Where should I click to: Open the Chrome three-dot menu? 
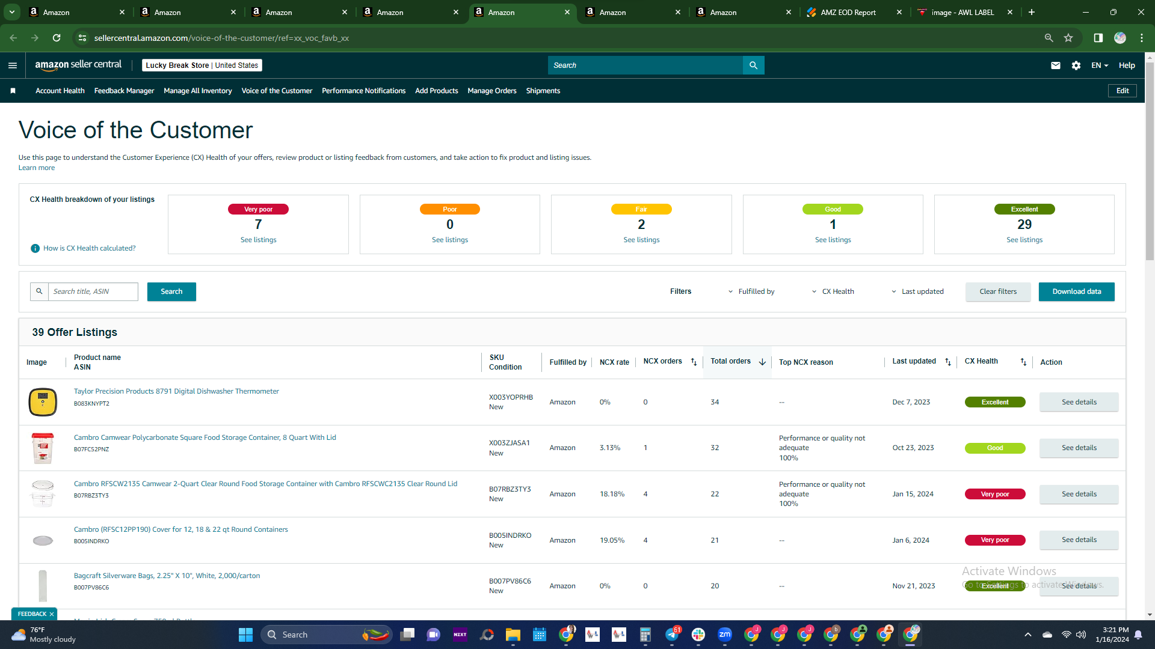[x=1142, y=38]
